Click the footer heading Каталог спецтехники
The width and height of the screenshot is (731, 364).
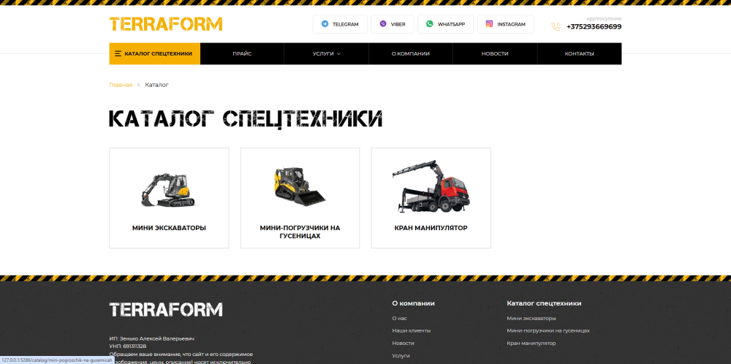coord(544,303)
